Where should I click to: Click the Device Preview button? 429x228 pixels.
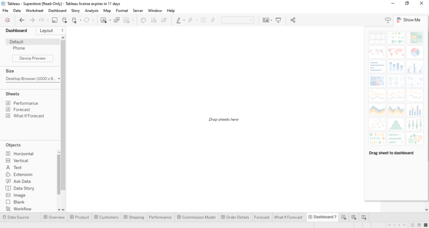point(32,58)
